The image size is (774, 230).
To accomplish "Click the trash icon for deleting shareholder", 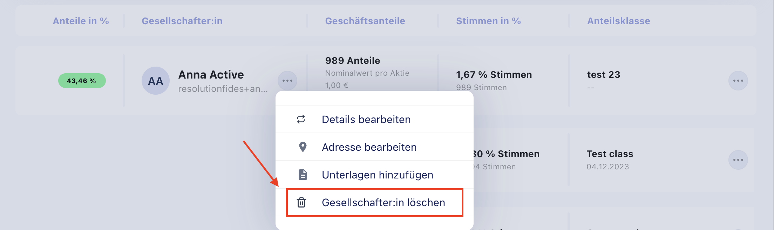I will tap(301, 203).
